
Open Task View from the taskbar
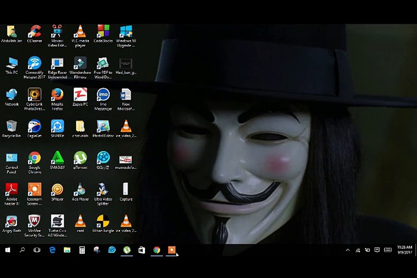click(37, 250)
